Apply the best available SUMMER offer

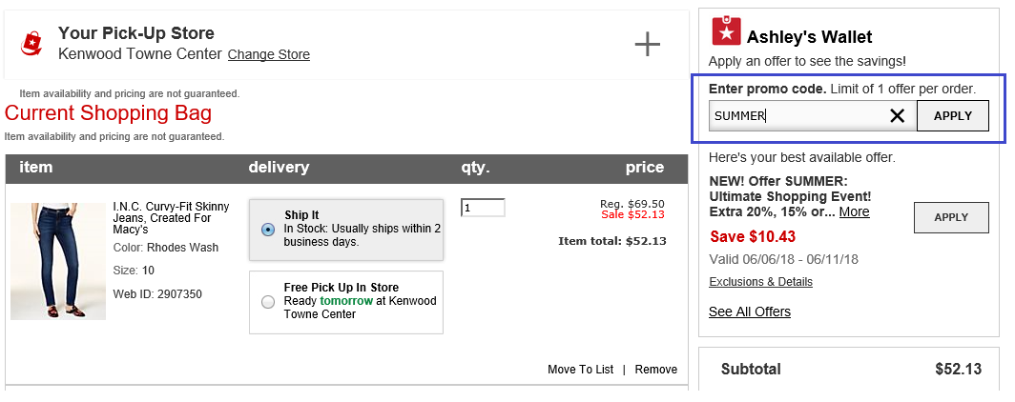(950, 217)
